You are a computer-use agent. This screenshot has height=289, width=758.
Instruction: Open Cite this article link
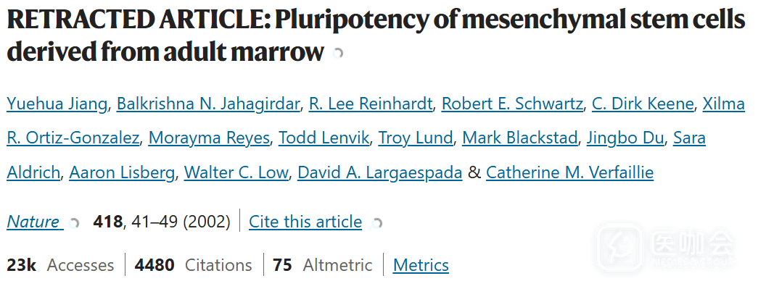pyautogui.click(x=305, y=222)
